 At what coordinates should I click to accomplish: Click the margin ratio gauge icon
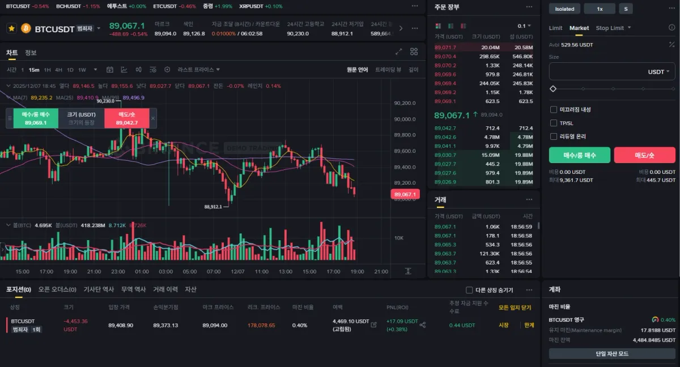pos(656,319)
